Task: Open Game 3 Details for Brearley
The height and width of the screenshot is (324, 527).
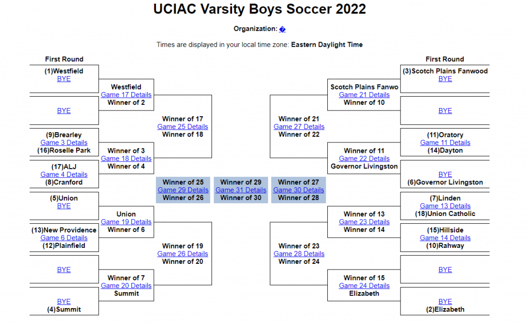Action: coord(64,142)
